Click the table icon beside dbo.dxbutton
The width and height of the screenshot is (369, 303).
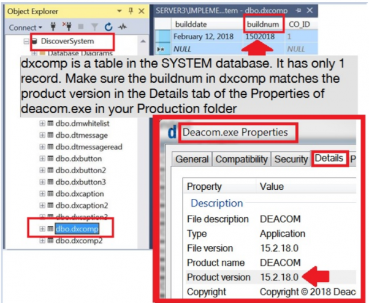(50, 159)
